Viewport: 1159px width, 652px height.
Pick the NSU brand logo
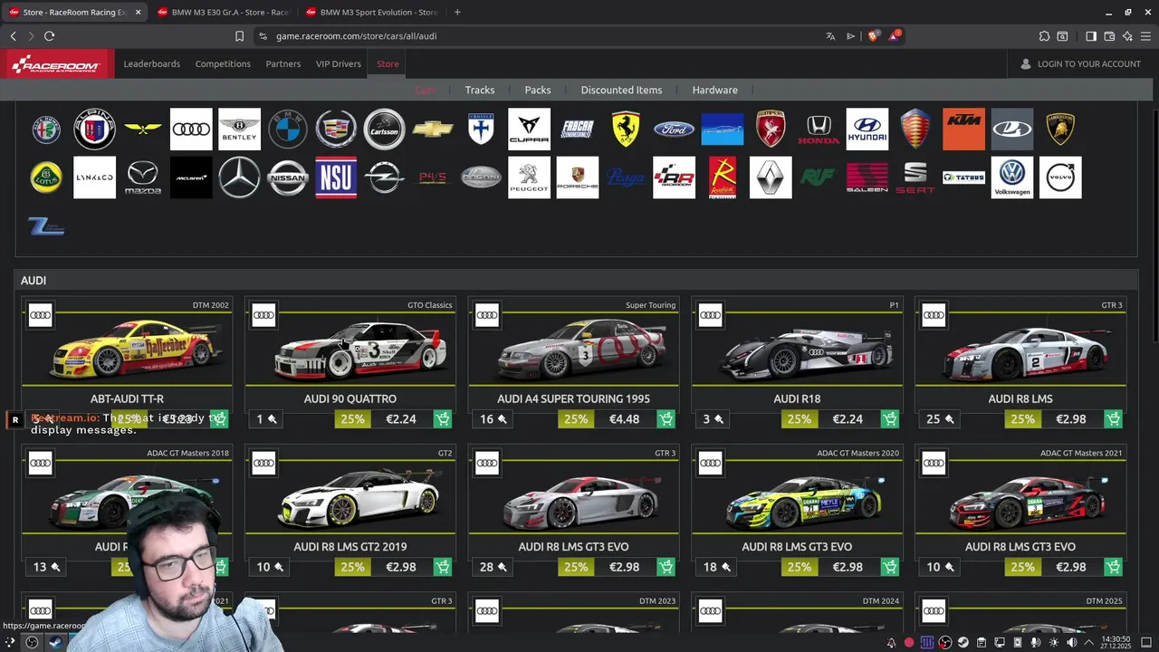tap(336, 177)
